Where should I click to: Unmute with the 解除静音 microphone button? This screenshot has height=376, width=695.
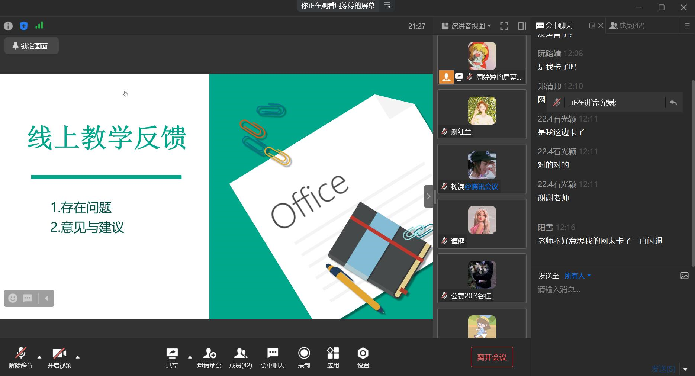click(x=21, y=357)
